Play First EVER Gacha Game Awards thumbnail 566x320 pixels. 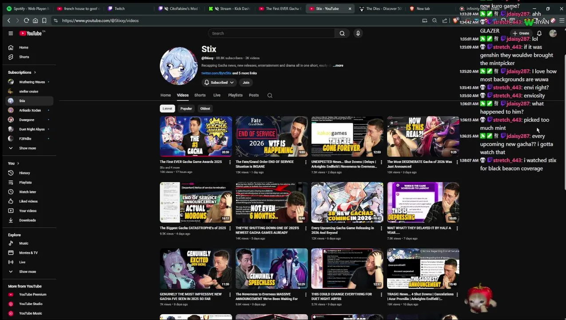click(x=196, y=136)
